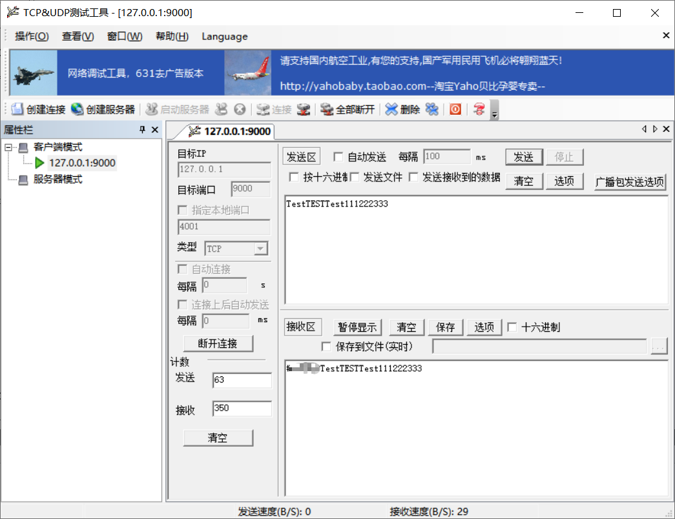Screen dimensions: 675x519
Task: Click the blue X 删除 icon
Action: click(391, 109)
